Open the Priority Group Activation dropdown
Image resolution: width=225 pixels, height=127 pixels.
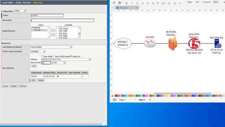(x=38, y=52)
